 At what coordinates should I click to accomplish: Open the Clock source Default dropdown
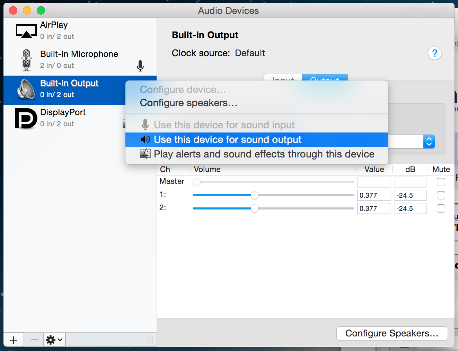click(250, 53)
